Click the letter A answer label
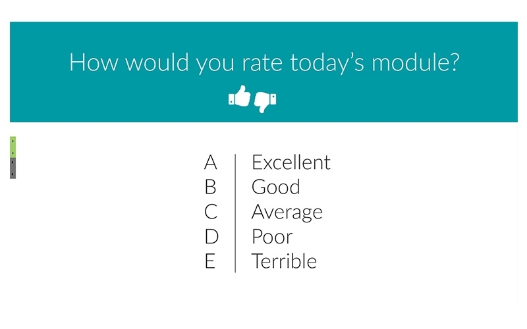 coord(210,163)
